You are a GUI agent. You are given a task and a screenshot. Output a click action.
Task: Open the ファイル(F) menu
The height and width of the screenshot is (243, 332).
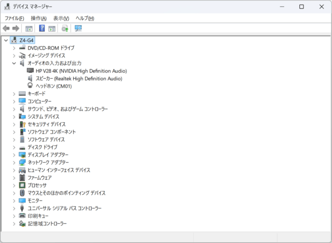(15, 18)
